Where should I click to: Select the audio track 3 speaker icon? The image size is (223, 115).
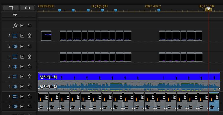[15, 67]
